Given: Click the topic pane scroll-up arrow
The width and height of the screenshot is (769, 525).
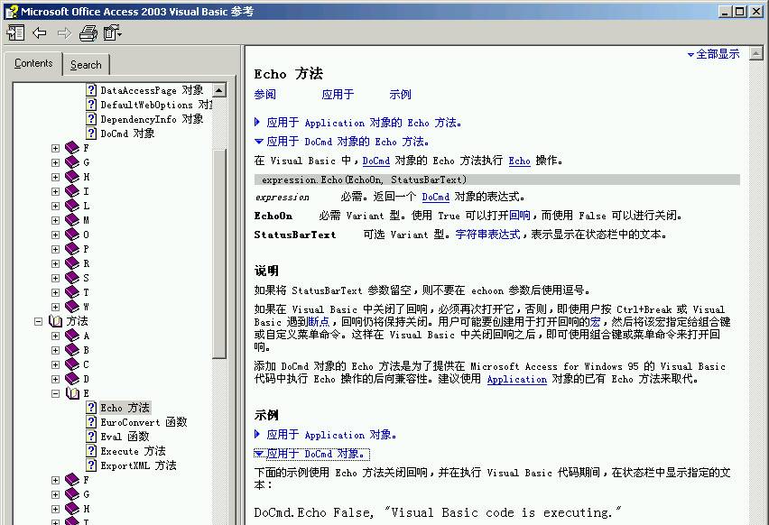Looking at the screenshot, I should click(x=756, y=53).
